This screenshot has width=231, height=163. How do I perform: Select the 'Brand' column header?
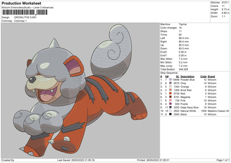point(211,77)
